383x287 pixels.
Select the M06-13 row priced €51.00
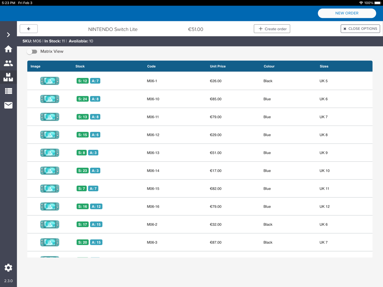pos(187,152)
